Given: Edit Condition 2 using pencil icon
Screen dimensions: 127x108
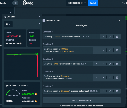Looking at the screenshot, I should coord(110,50).
